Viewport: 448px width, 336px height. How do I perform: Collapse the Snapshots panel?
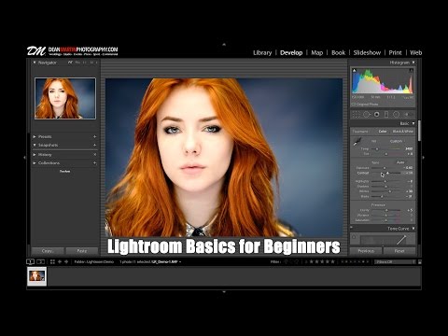35,145
